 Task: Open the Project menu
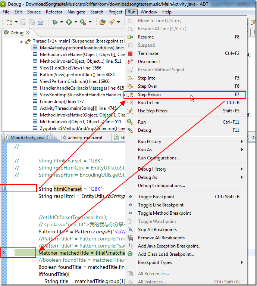pyautogui.click(x=115, y=12)
